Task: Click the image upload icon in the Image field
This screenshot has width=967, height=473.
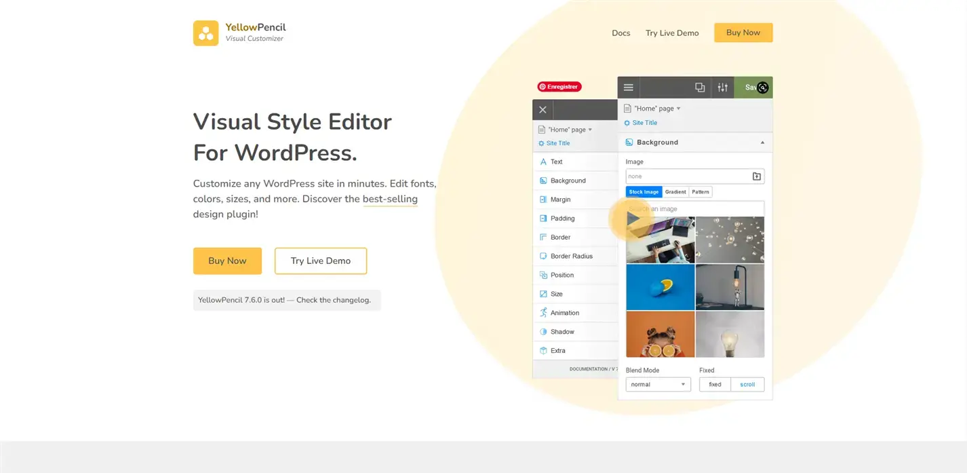Action: (x=757, y=176)
